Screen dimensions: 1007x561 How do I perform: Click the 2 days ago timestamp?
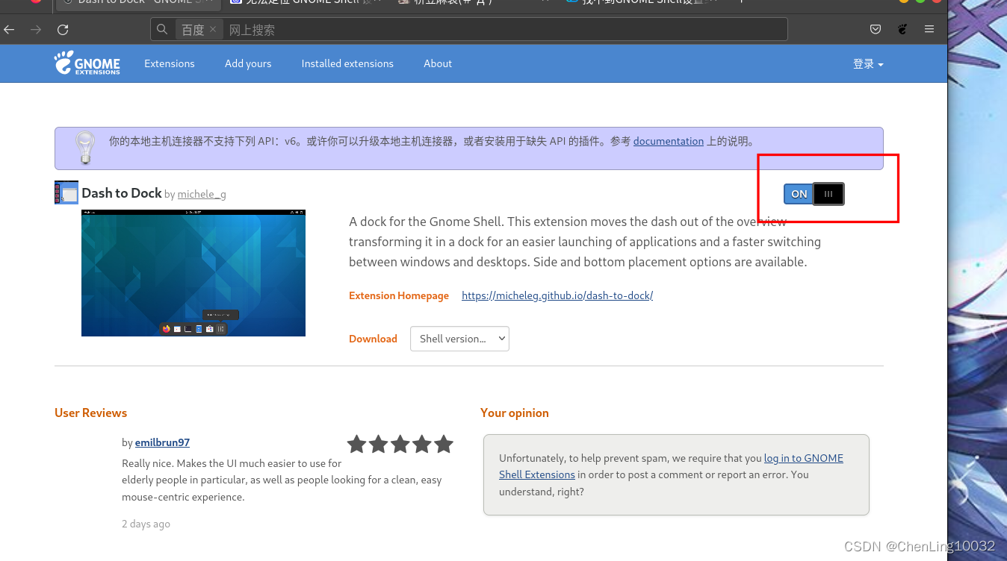[146, 524]
